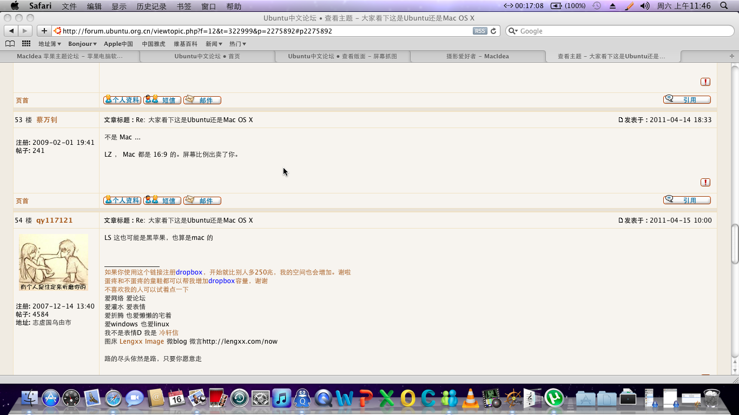Click Apple中国 in the bookmarks bar
Screen dimensions: 739x415
click(118, 44)
